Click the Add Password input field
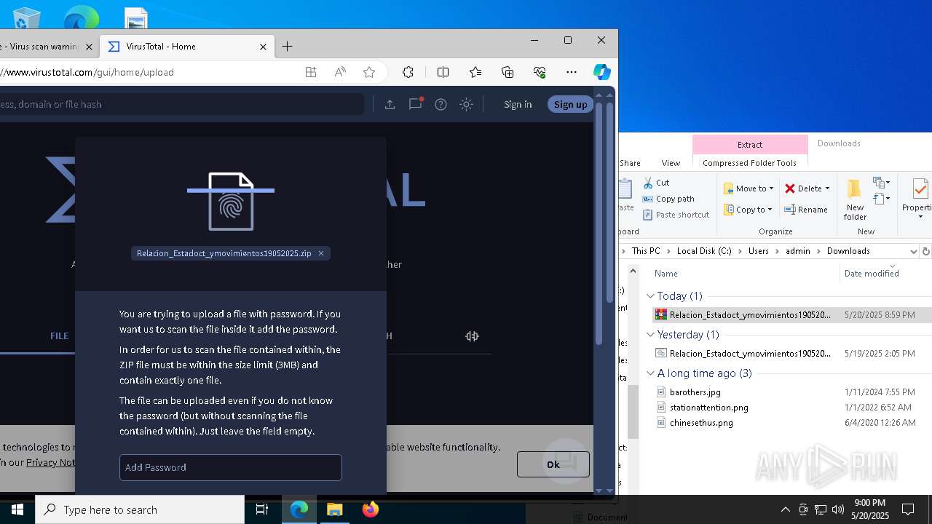 click(x=230, y=467)
